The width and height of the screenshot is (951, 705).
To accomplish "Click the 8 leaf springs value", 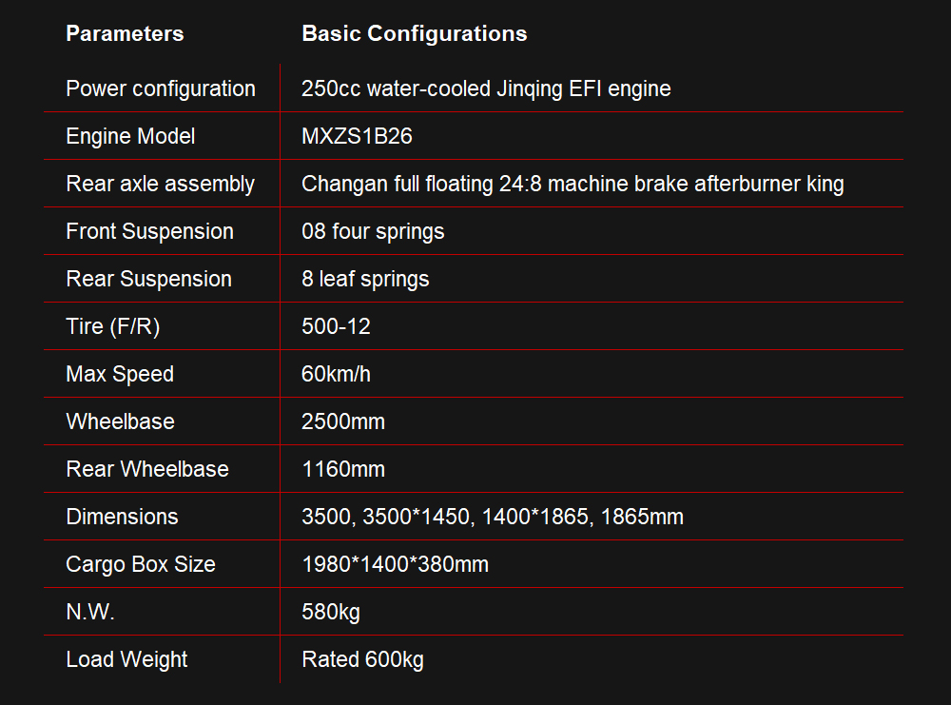I will tap(365, 279).
